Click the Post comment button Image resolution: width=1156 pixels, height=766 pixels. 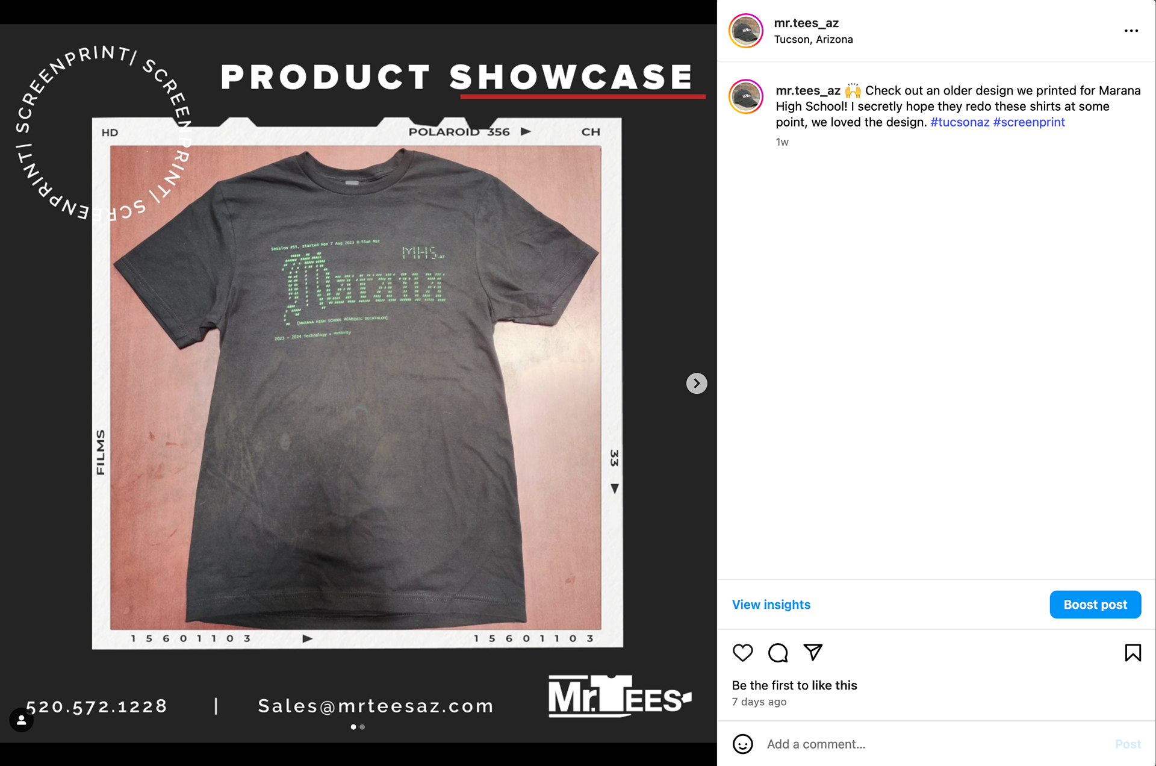pyautogui.click(x=1128, y=744)
